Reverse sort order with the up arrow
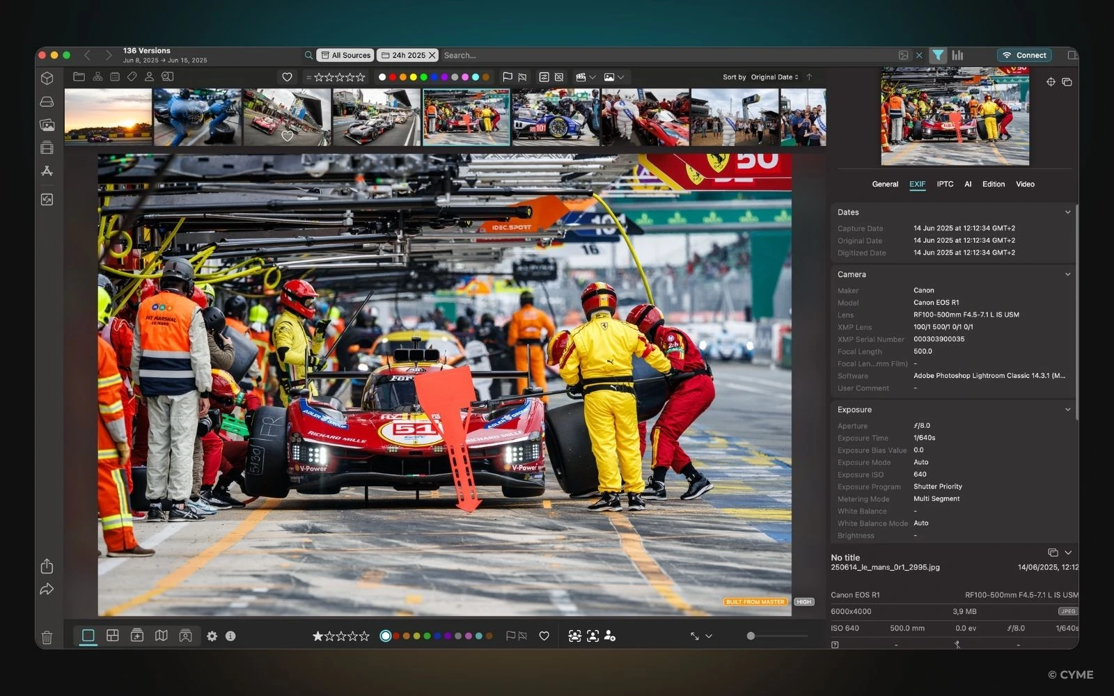 point(809,77)
